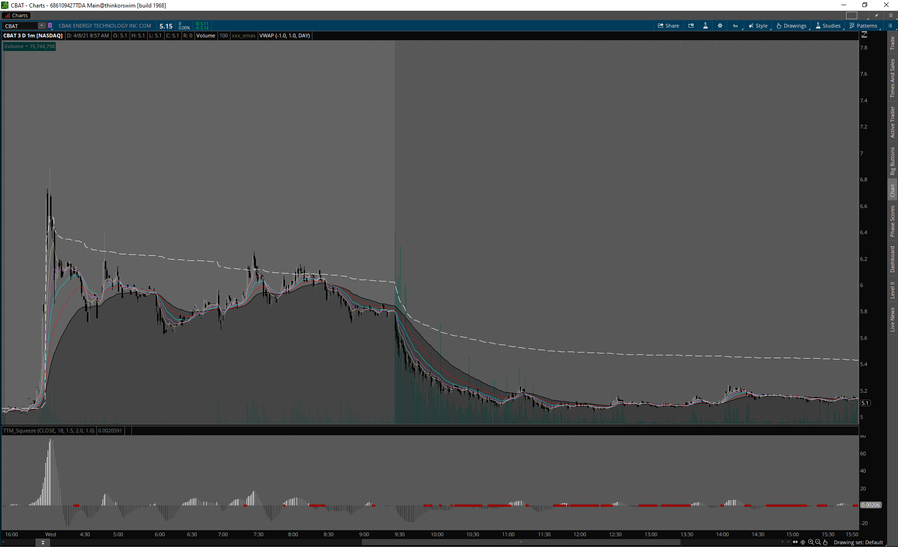Open the Style dropdown menu
The height and width of the screenshot is (547, 898).
[758, 26]
